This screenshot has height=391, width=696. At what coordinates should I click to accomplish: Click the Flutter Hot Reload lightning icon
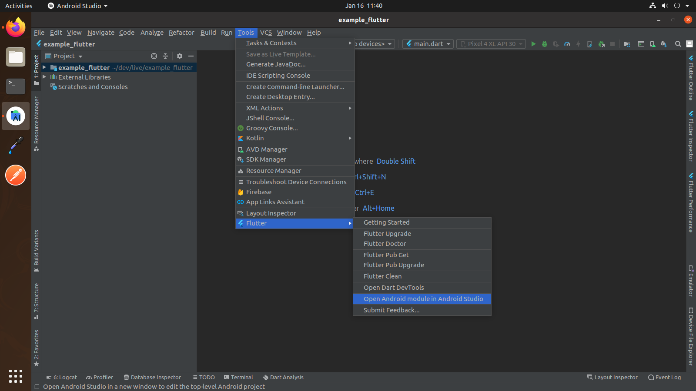[578, 44]
